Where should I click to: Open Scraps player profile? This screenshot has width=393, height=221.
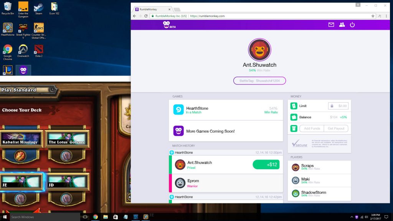(x=319, y=167)
